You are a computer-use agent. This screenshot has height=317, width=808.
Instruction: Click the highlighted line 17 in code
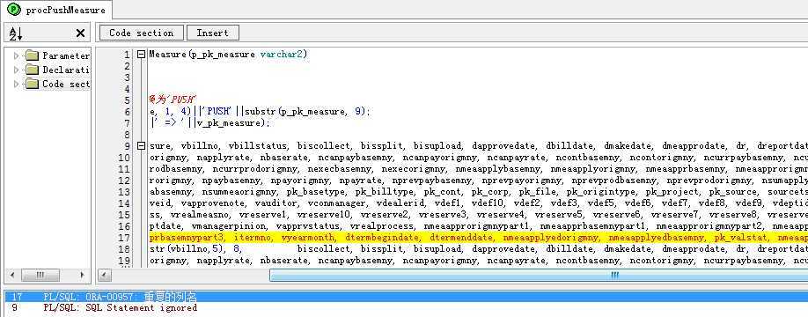click(x=478, y=238)
